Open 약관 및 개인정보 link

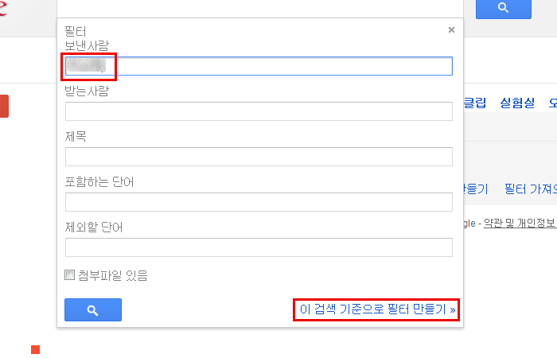pos(520,223)
